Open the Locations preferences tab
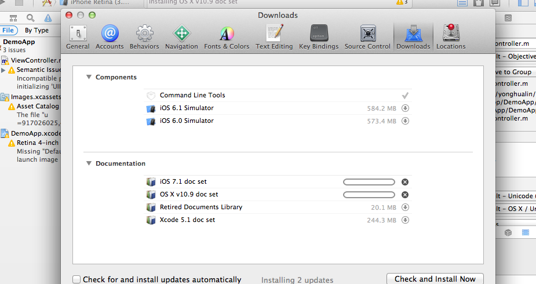 pyautogui.click(x=451, y=38)
